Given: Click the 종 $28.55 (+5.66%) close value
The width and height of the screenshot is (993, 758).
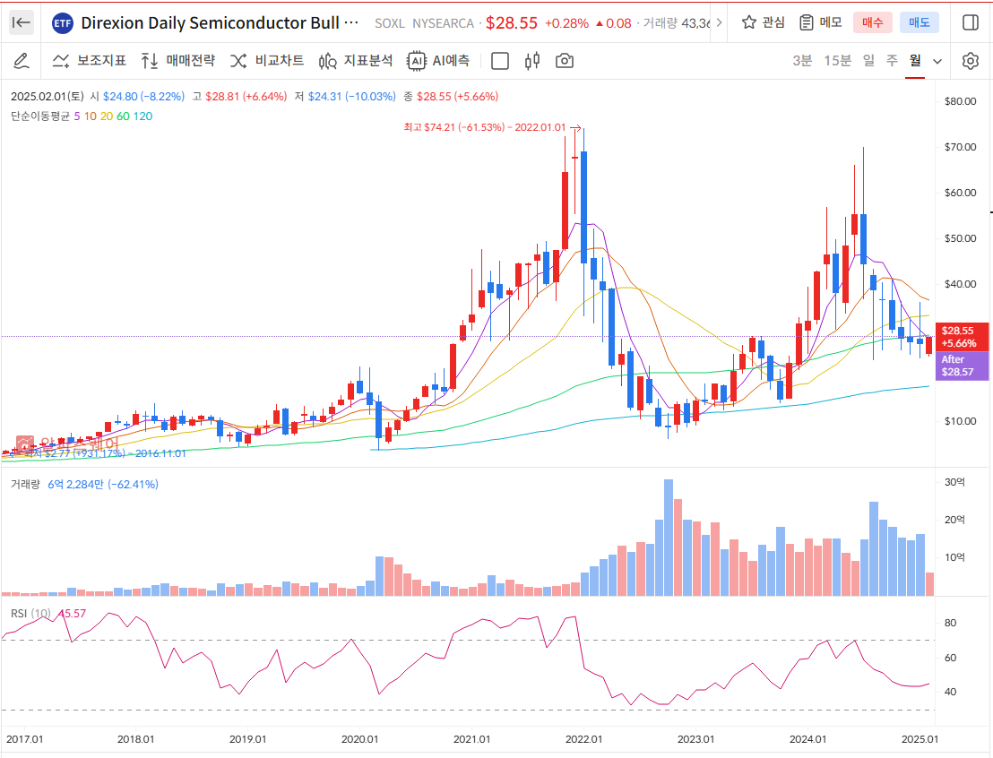Looking at the screenshot, I should (x=451, y=97).
